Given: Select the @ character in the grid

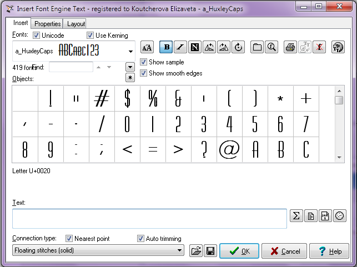Looking at the screenshot, I should (229, 150).
